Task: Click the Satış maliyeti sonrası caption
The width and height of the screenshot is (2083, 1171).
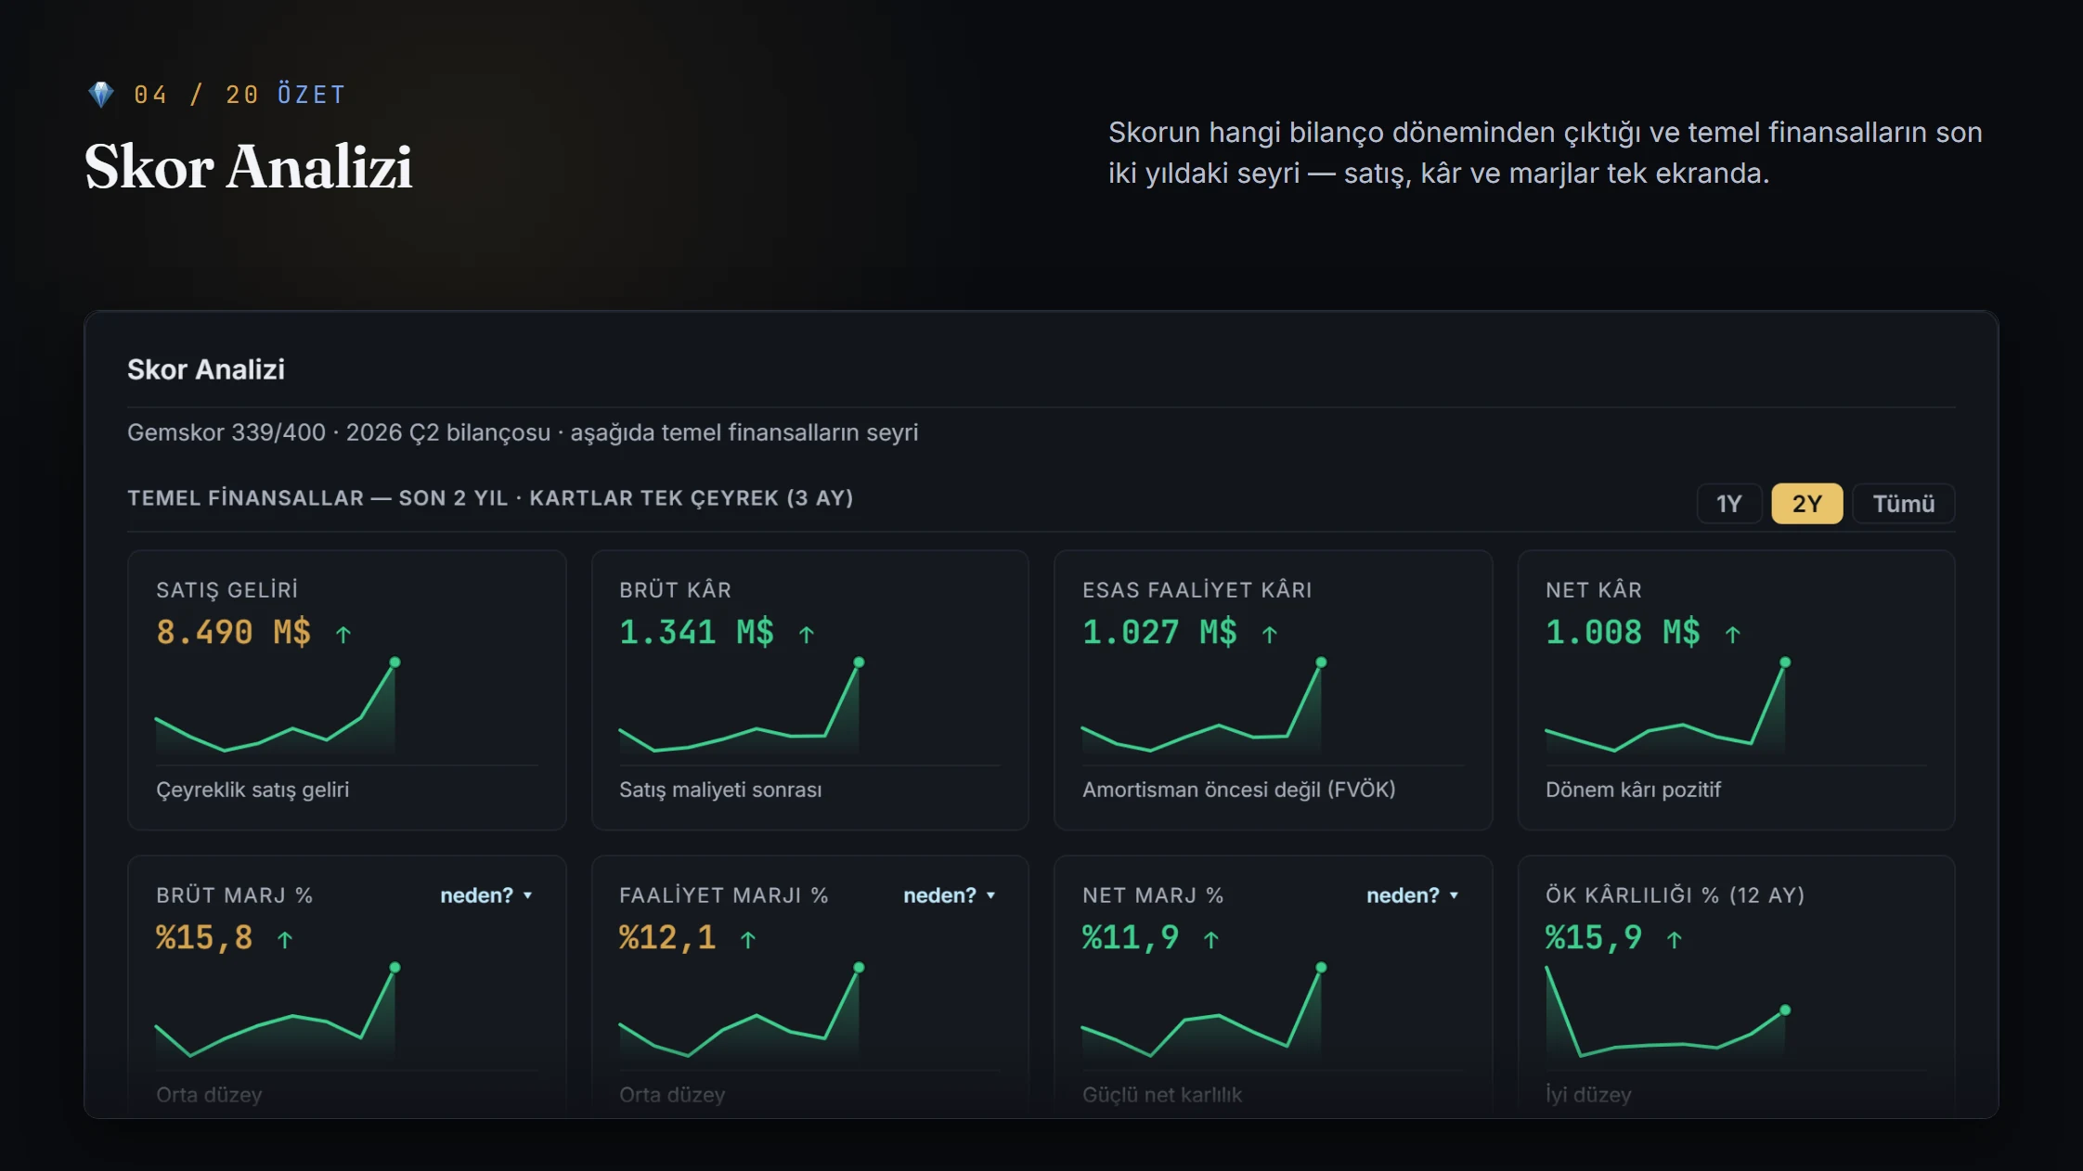Action: [x=720, y=791]
